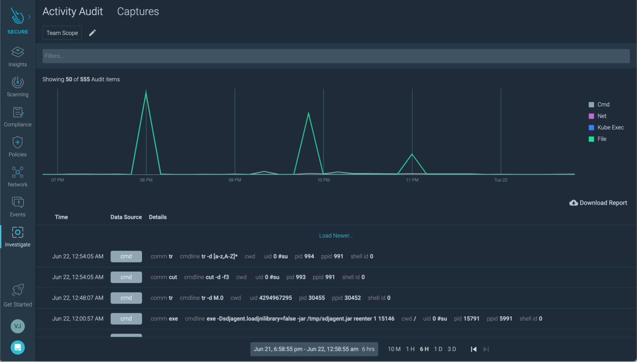Expand sidebar with chevron near logo
The height and width of the screenshot is (362, 637).
pyautogui.click(x=29, y=17)
